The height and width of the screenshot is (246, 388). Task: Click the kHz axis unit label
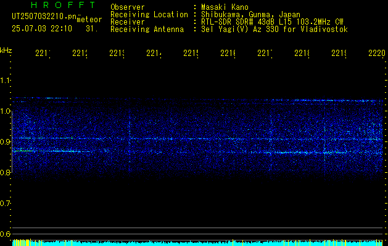click(6, 50)
